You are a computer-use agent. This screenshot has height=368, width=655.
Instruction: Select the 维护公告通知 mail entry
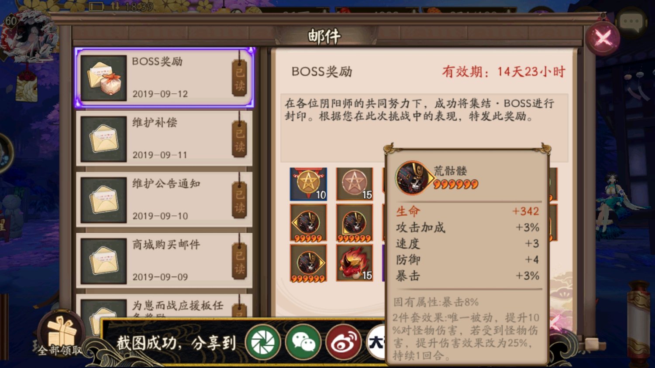pos(164,199)
